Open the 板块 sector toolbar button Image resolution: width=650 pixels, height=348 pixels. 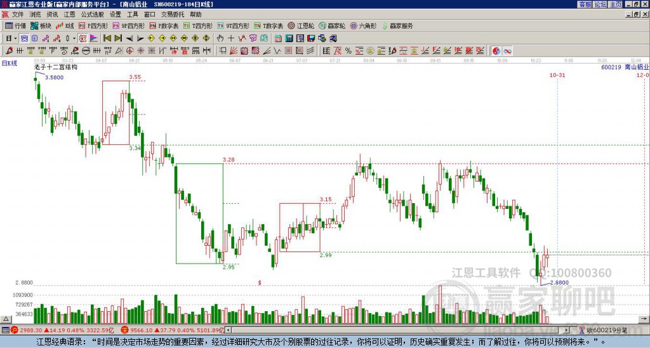(41, 25)
